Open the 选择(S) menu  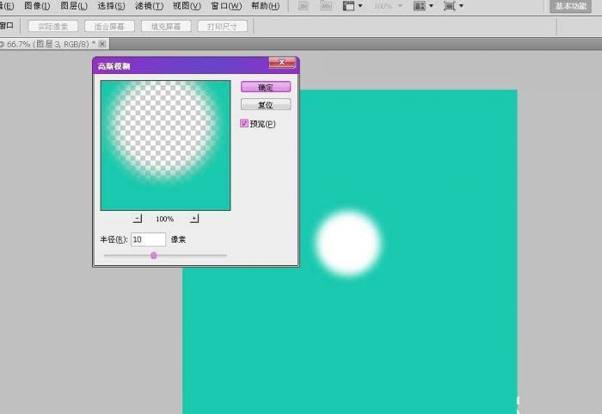[111, 6]
